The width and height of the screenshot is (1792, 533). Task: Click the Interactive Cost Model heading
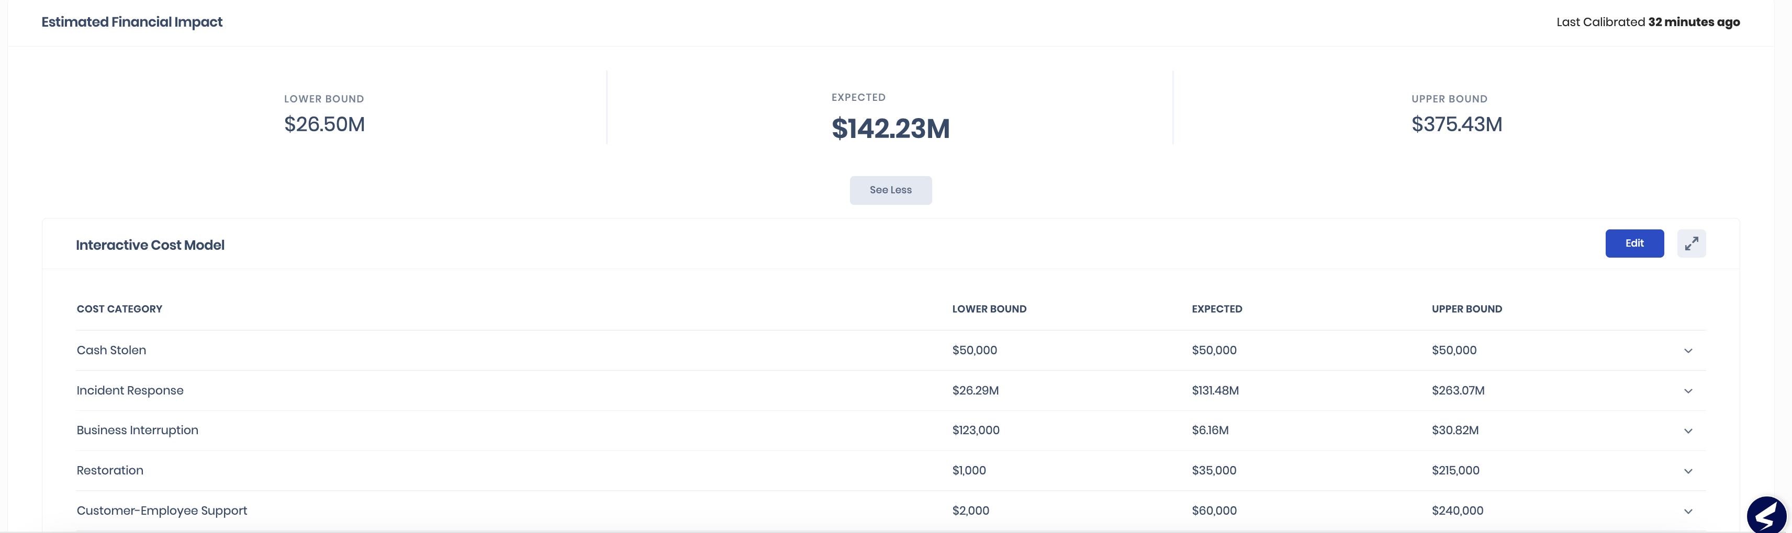point(150,245)
